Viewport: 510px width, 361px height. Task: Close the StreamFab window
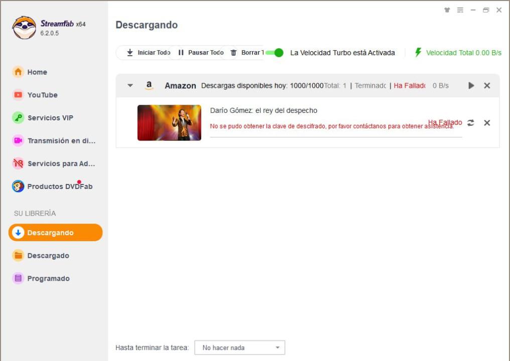(499, 10)
